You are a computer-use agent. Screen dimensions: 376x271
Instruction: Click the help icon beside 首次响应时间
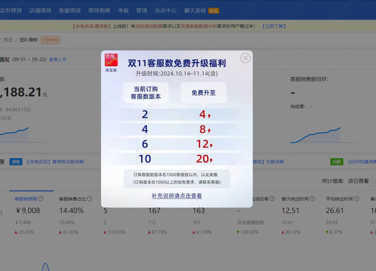tap(312, 199)
